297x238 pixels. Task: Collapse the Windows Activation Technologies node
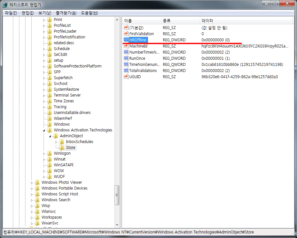[x=44, y=130]
